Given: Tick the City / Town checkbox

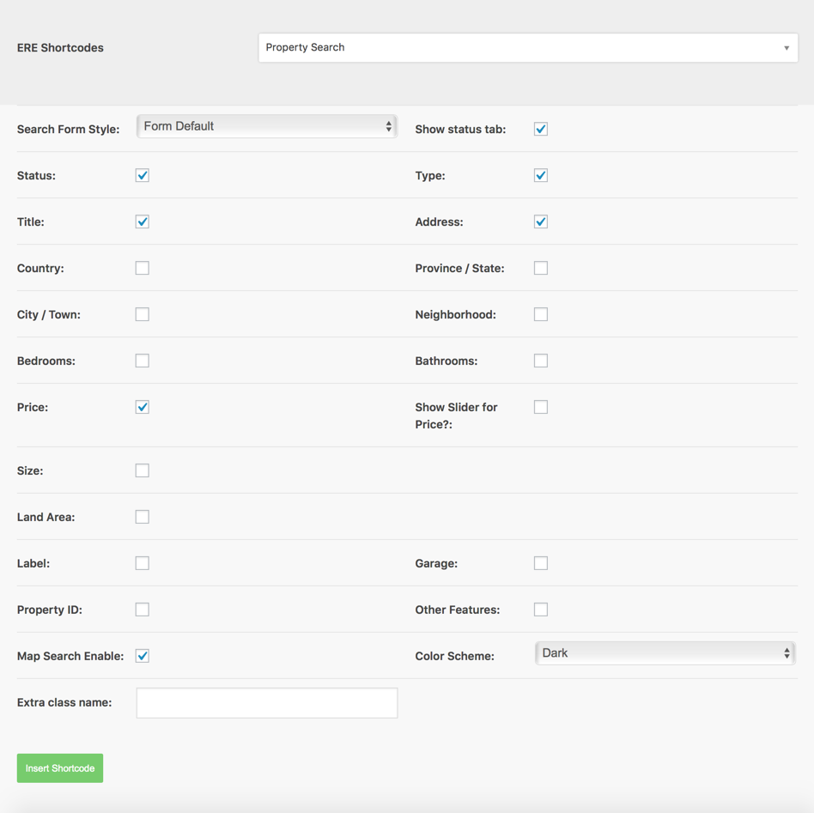Looking at the screenshot, I should point(143,314).
